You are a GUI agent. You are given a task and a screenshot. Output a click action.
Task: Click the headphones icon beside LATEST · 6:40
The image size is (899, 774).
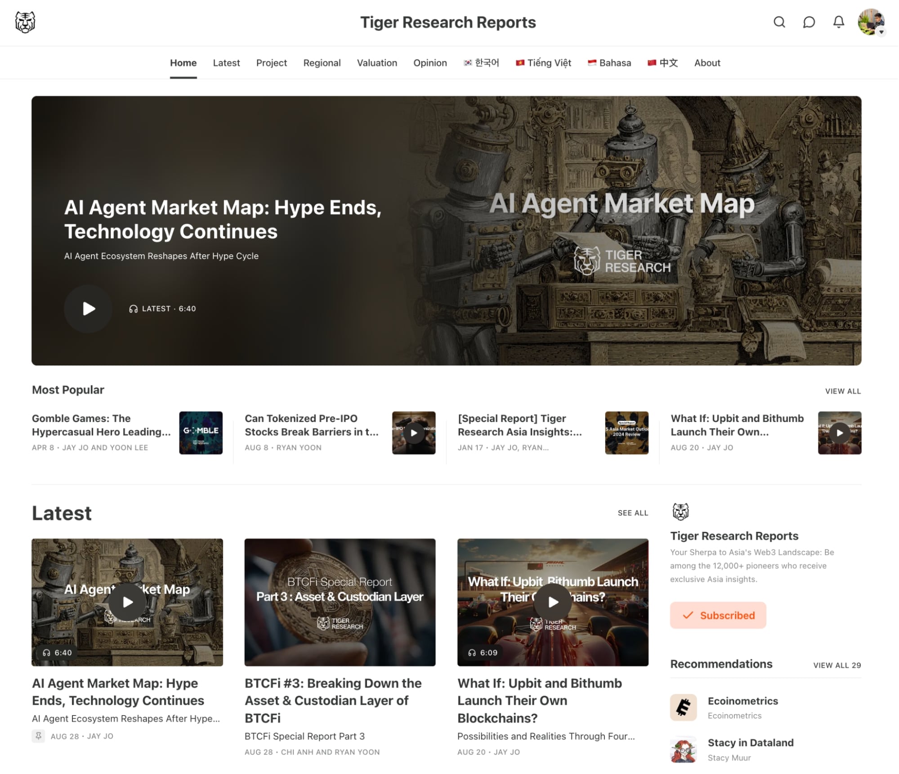[133, 309]
